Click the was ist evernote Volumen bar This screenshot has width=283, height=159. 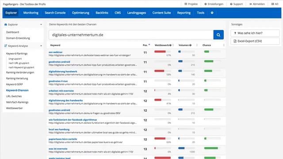(x=187, y=148)
